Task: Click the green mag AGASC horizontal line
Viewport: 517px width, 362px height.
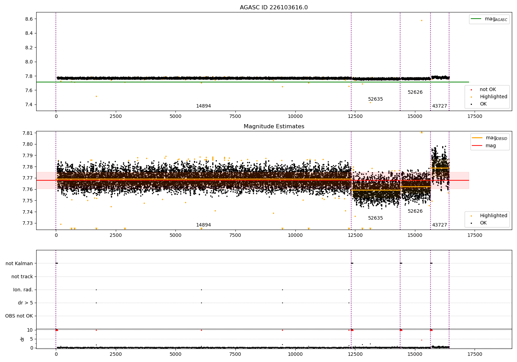Action: pos(253,82)
